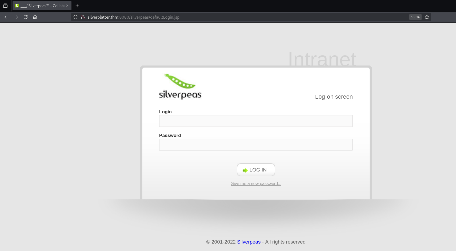Open the tracking protection shield
Screen dimensions: 456x251
(75, 17)
